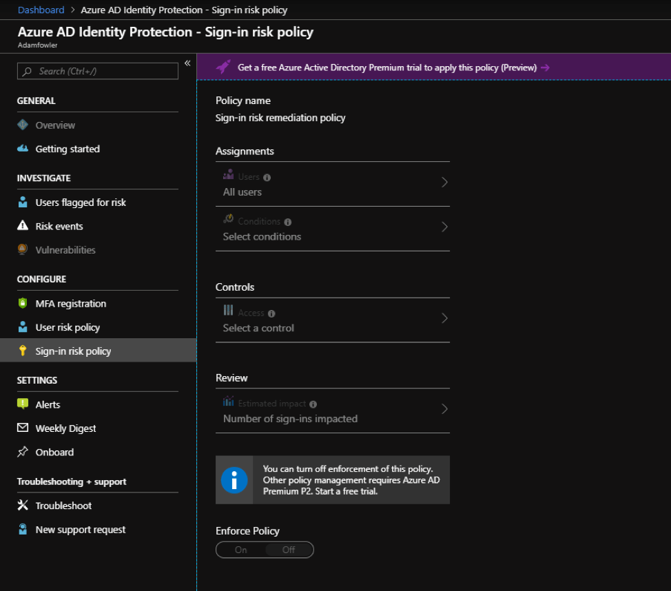Open the Select a control chevron
Image resolution: width=671 pixels, height=591 pixels.
click(445, 320)
